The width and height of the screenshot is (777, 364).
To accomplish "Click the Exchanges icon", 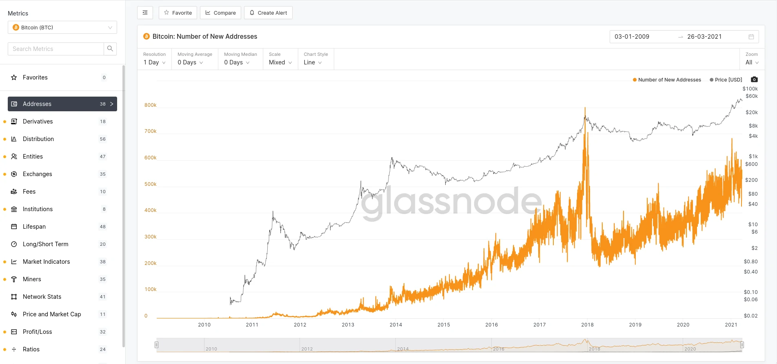I will [14, 174].
